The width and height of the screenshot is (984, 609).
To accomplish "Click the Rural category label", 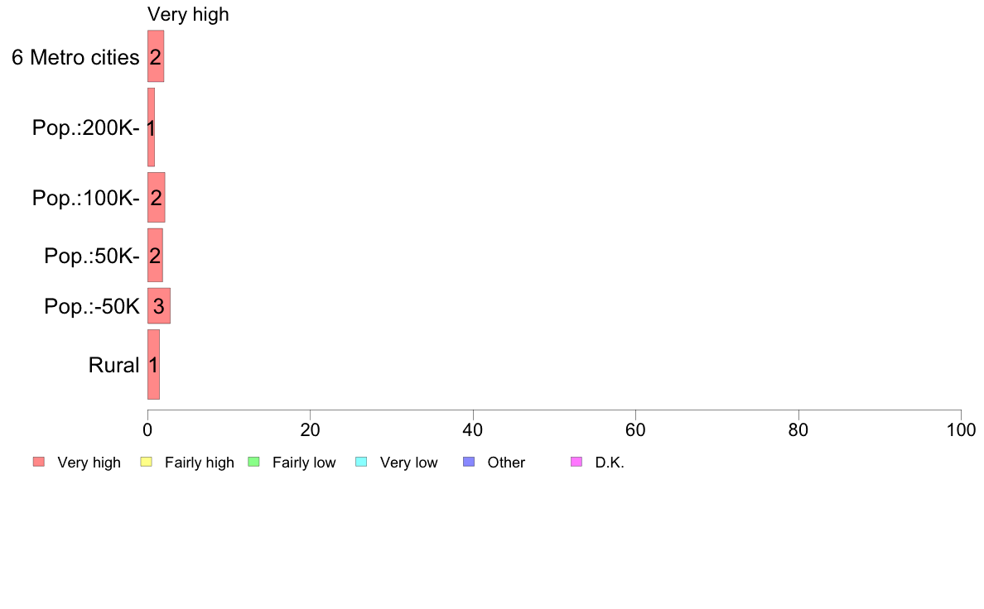I will (113, 365).
